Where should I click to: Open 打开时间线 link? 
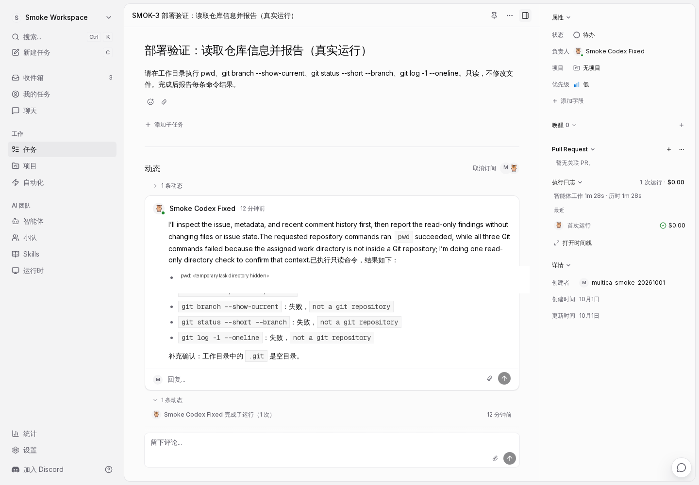[573, 243]
